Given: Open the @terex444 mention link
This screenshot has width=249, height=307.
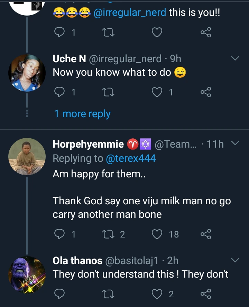Looking at the screenshot, I should (x=131, y=158).
